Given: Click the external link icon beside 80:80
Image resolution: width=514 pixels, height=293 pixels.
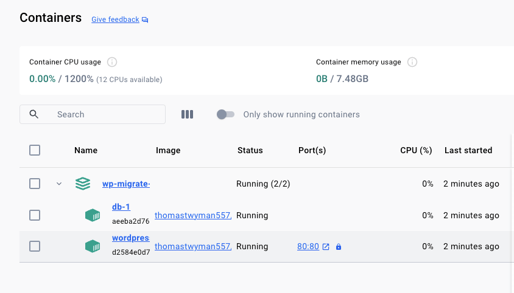Looking at the screenshot, I should (x=326, y=247).
